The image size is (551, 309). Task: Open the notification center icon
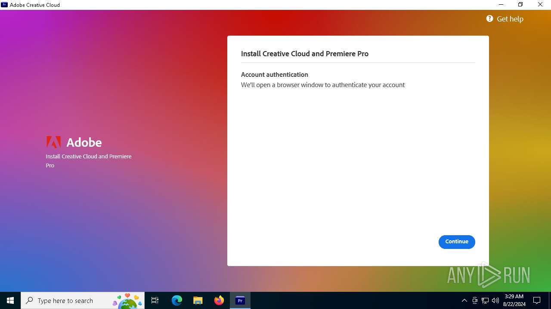pyautogui.click(x=537, y=300)
